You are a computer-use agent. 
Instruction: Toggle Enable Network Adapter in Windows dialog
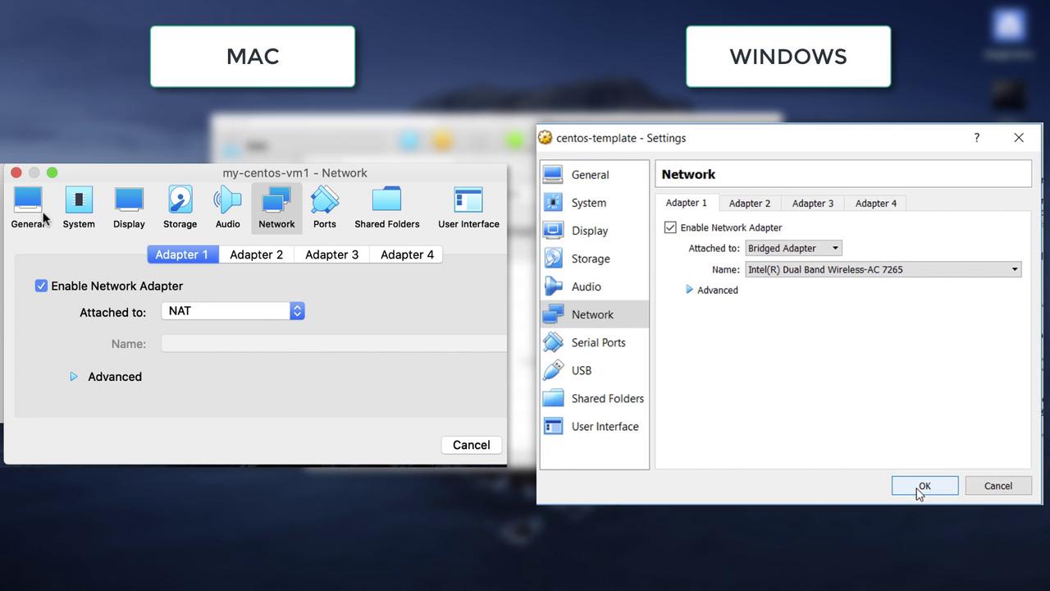point(670,227)
